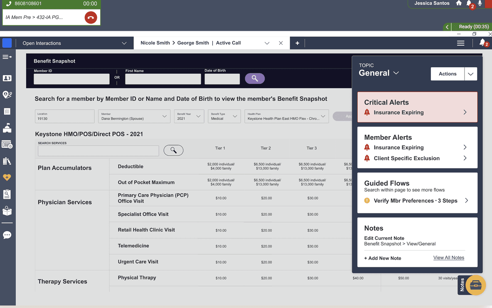Select the Nicole Smith Active Call tab

click(190, 43)
